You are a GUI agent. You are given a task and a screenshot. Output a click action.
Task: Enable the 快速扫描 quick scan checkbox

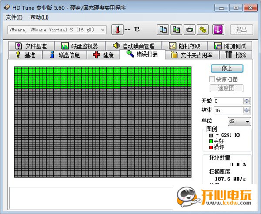coord(212,79)
